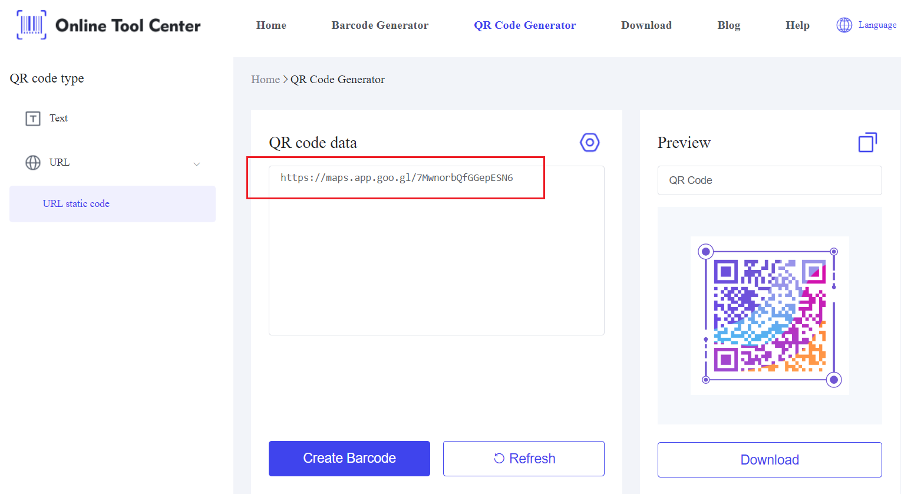Viewport: 901px width, 494px height.
Task: Click the URL globe icon in sidebar
Action: (x=33, y=163)
